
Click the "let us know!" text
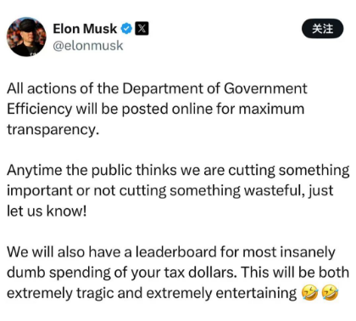[47, 211]
